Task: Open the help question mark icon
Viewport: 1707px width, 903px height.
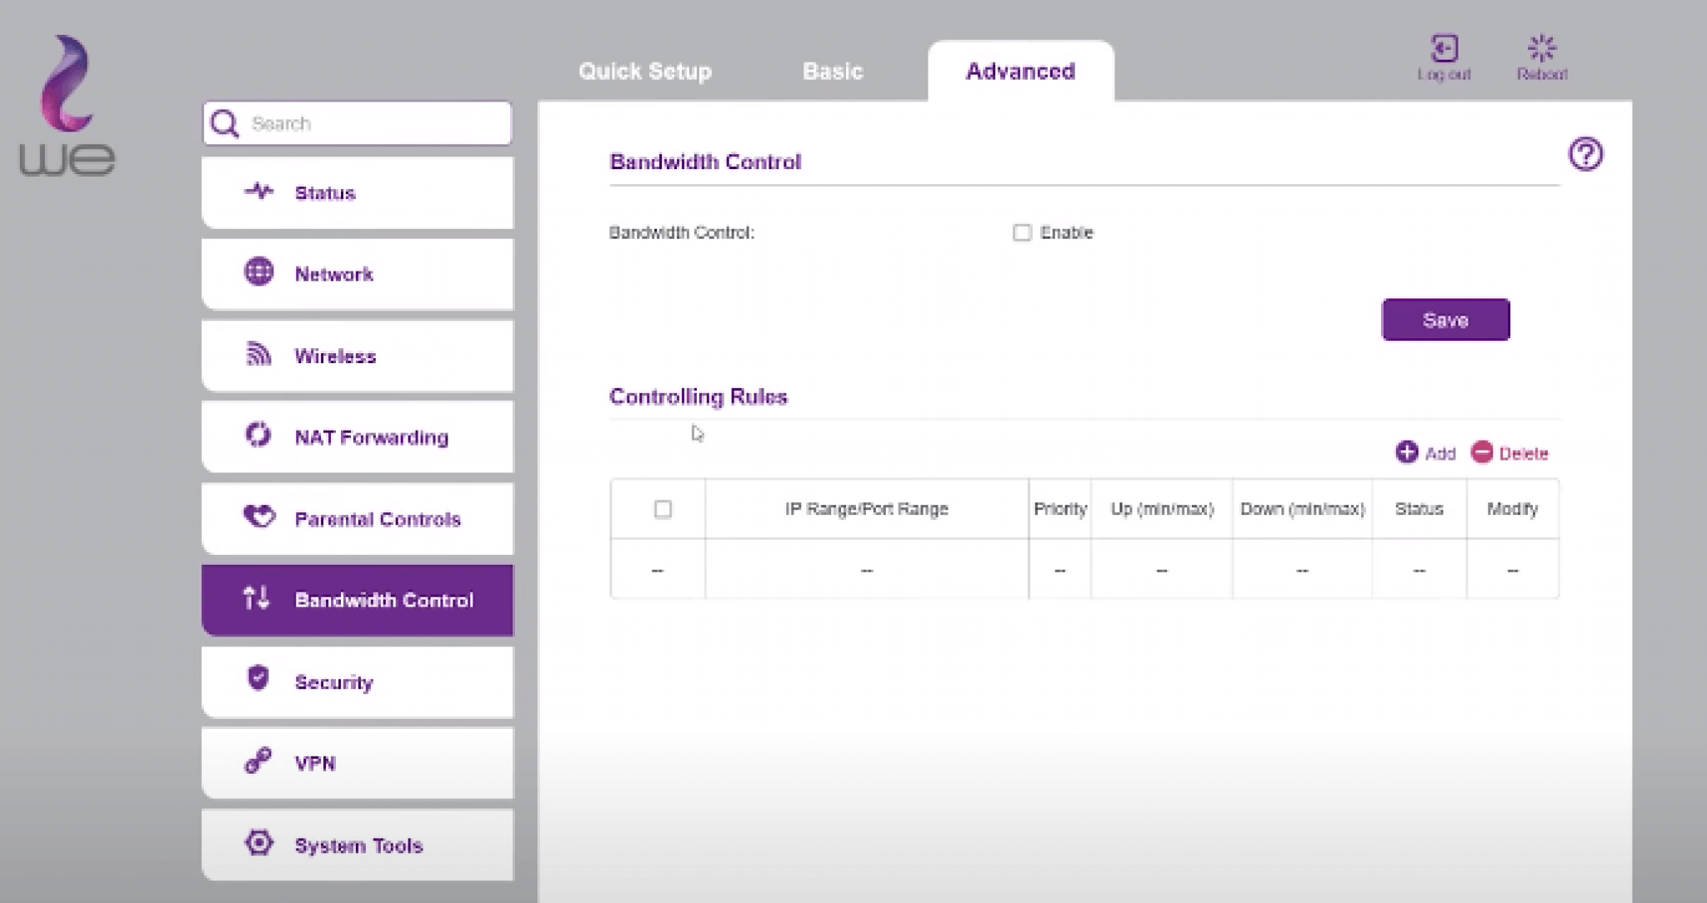Action: click(x=1584, y=154)
